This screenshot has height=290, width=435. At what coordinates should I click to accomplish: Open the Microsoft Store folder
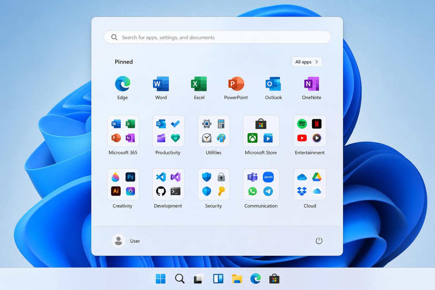[261, 131]
